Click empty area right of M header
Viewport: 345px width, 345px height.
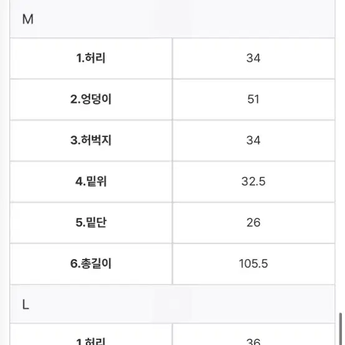click(198, 19)
